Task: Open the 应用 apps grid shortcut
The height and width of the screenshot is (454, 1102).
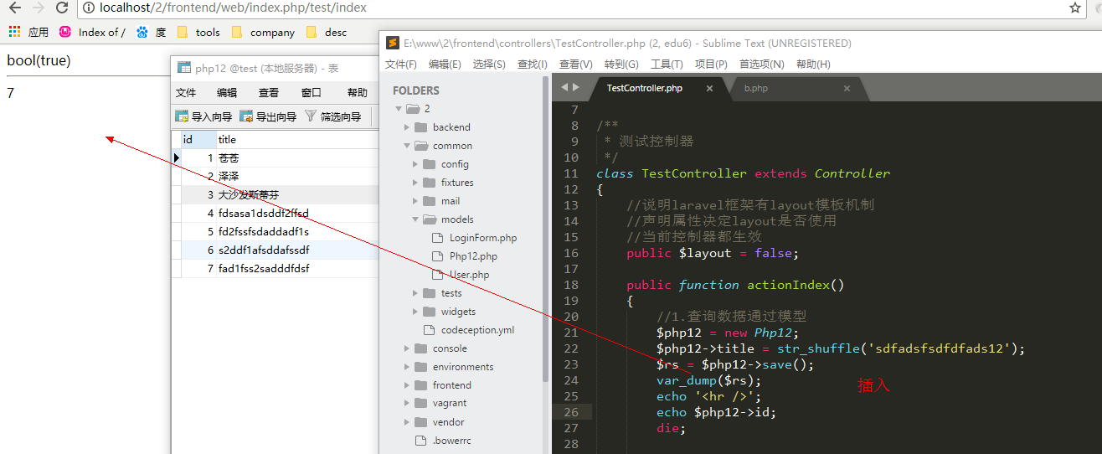Action: point(14,32)
